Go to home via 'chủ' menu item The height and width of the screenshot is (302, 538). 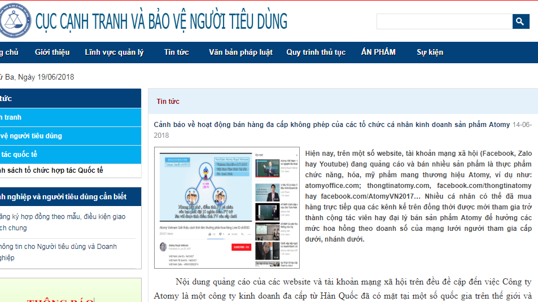pos(9,52)
